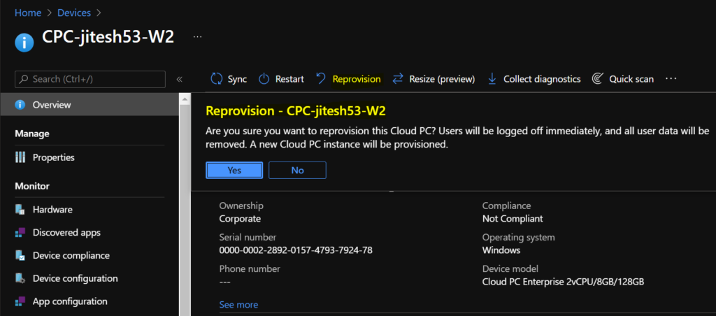
Task: Click the Reprovision - CPC-jitesh53-W2 dialog title
Action: coord(296,111)
